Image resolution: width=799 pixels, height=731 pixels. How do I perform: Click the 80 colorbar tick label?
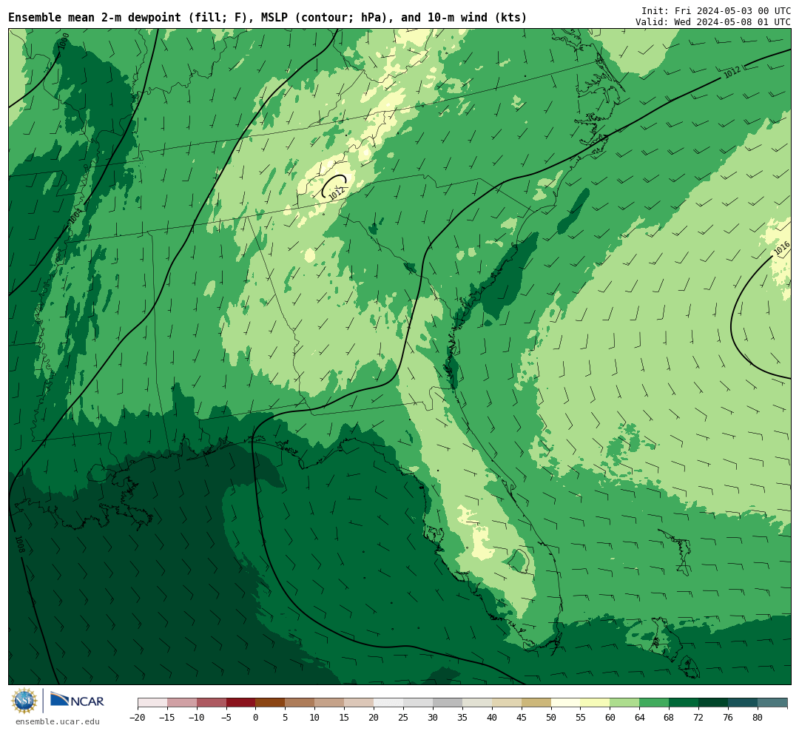click(758, 718)
